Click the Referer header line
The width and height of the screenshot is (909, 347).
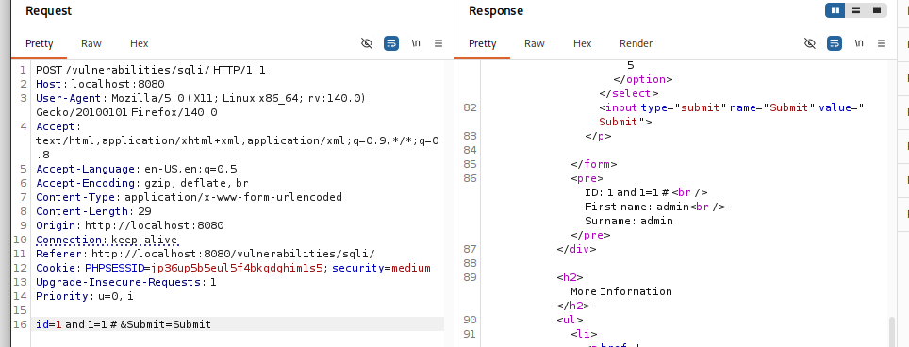[206, 254]
